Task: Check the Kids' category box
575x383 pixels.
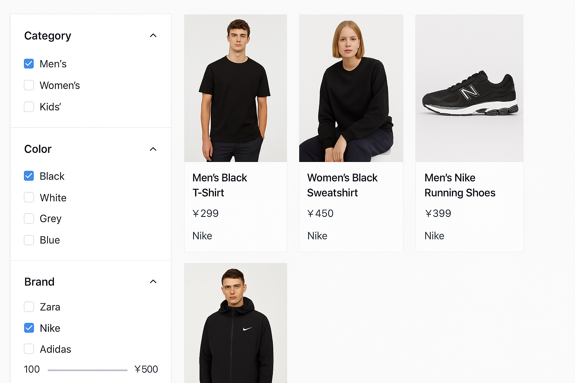Action: coord(29,107)
